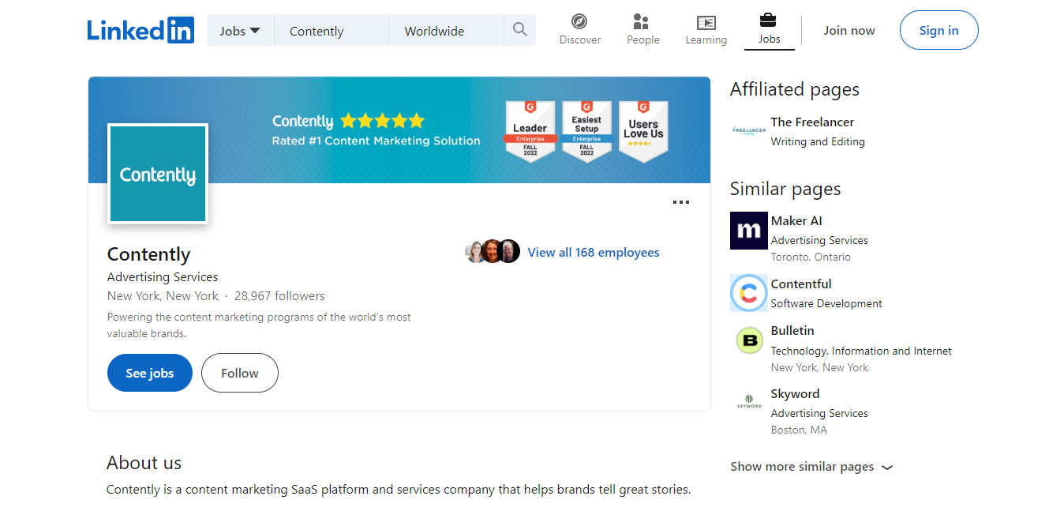
Task: Click The Freelancer logo icon
Action: click(x=749, y=130)
